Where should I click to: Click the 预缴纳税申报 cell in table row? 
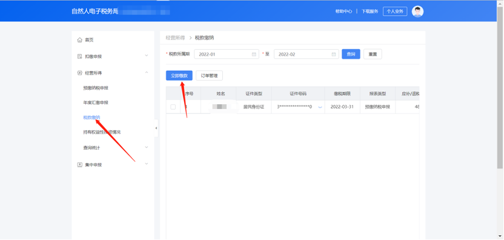(x=377, y=107)
